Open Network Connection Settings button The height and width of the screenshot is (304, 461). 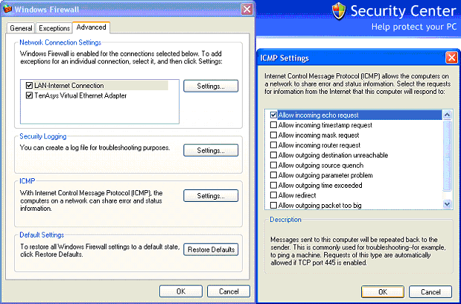tap(211, 86)
